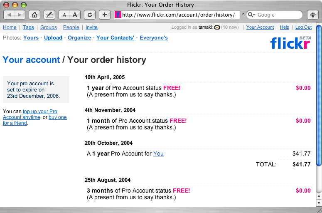Click the Flickr beta logo
This screenshot has height=213, width=322.
(290, 42)
